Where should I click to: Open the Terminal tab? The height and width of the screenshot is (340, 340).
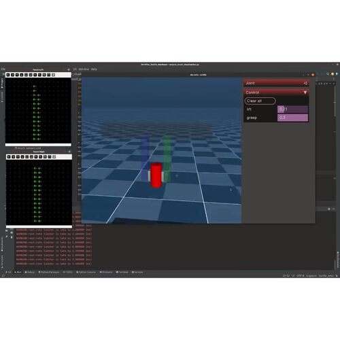tap(122, 272)
